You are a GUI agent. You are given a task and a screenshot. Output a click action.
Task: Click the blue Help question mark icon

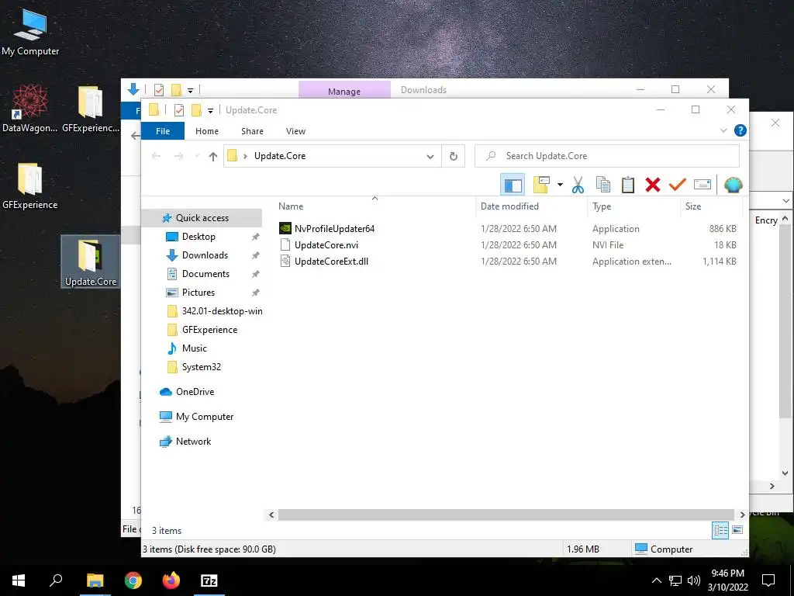[740, 130]
